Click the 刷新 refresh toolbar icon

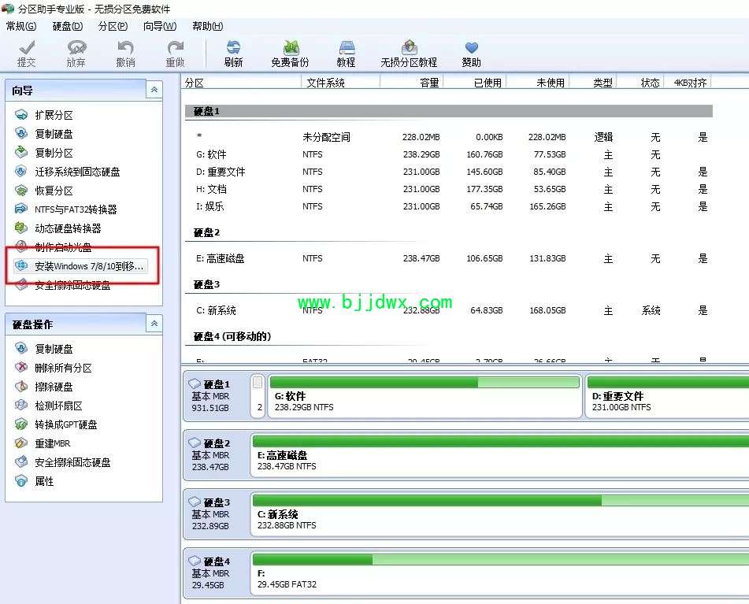(x=233, y=54)
